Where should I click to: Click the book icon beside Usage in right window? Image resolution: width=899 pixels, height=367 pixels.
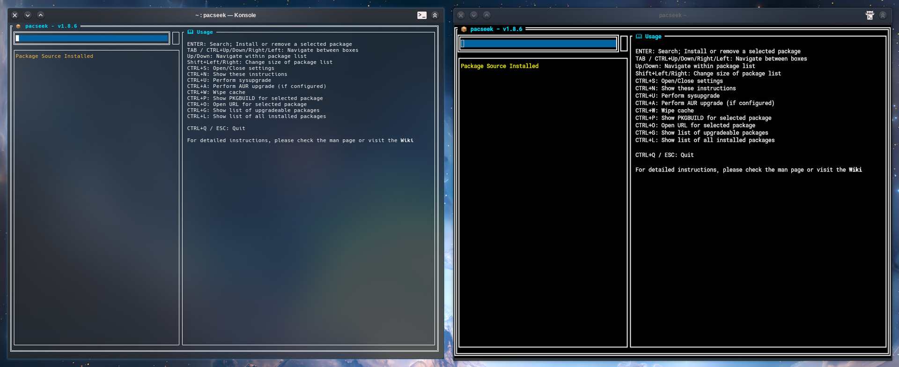click(x=639, y=37)
